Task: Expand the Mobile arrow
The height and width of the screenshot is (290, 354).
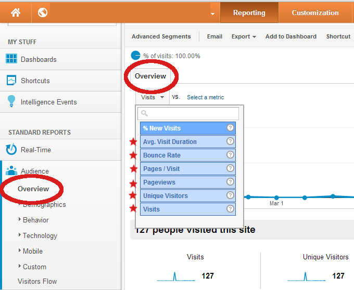Action: click(x=20, y=251)
